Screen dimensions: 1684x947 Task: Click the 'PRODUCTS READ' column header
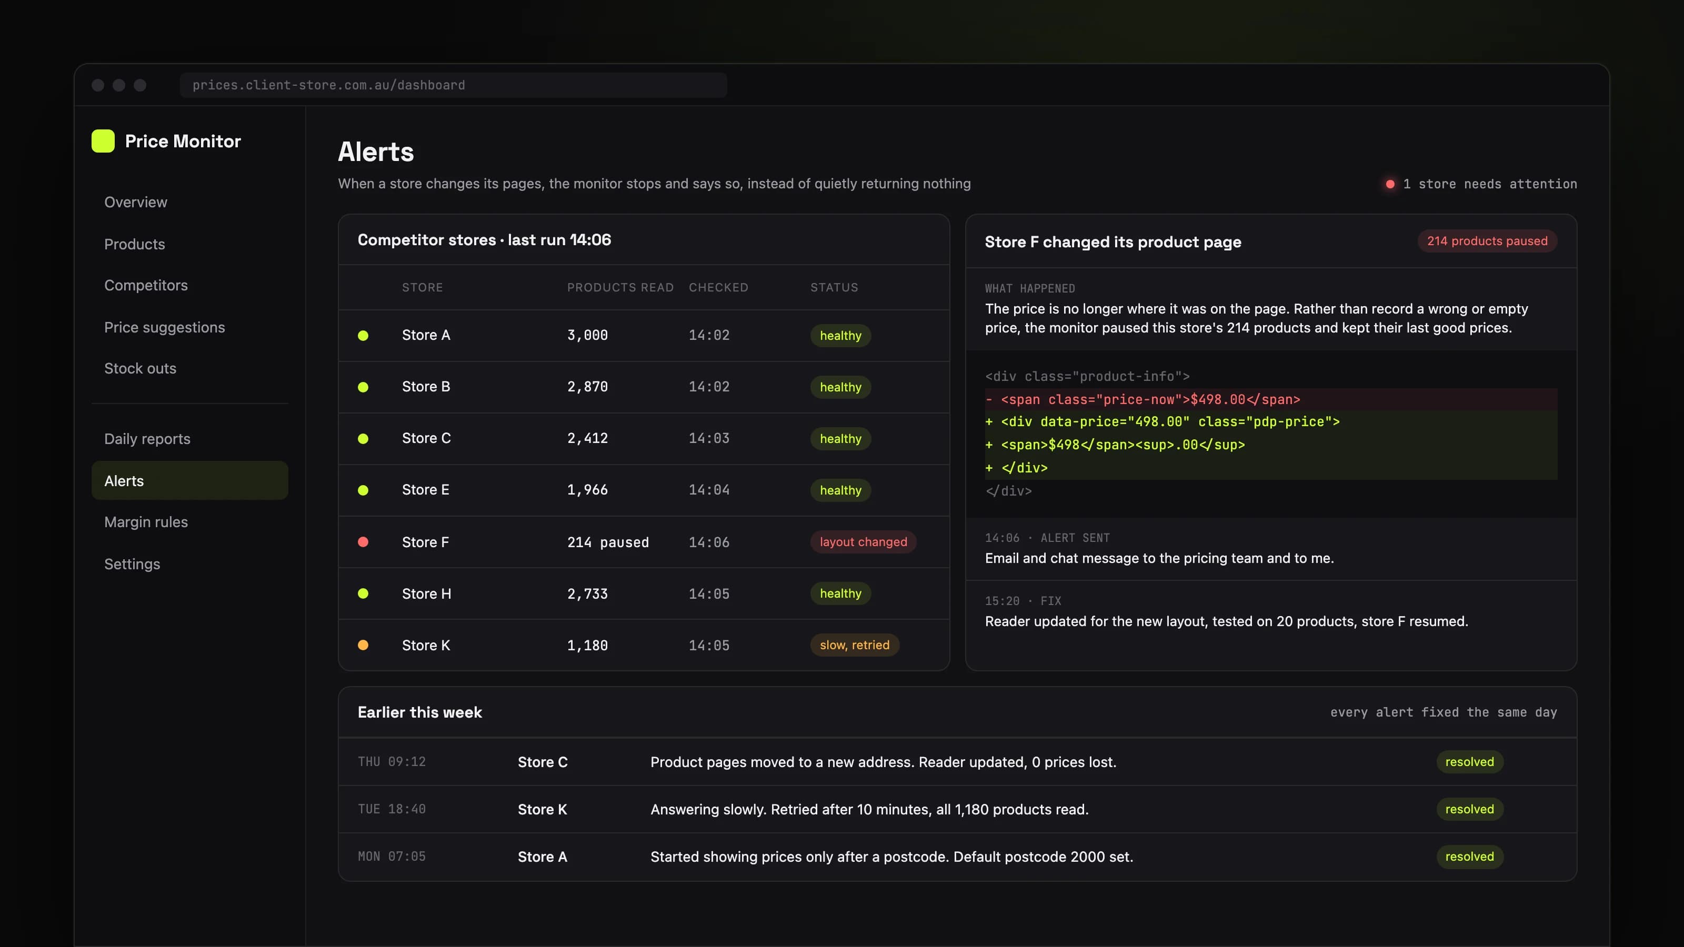tap(620, 288)
